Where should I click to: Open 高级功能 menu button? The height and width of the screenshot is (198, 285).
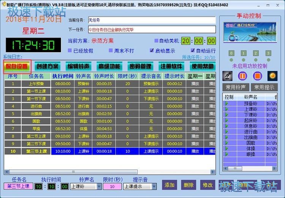point(109,67)
